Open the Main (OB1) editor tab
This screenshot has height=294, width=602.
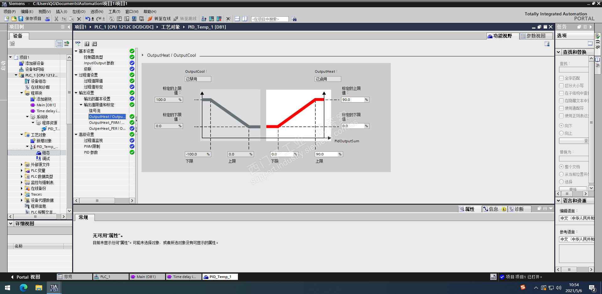147,277
